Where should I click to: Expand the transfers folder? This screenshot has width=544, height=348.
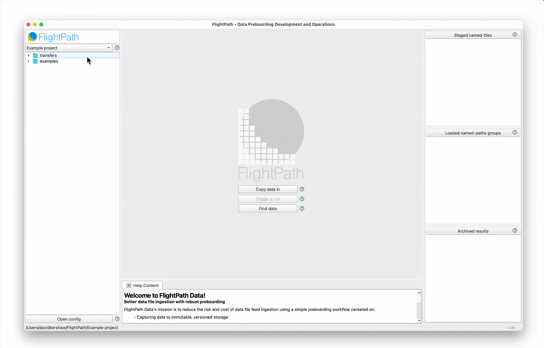(29, 56)
